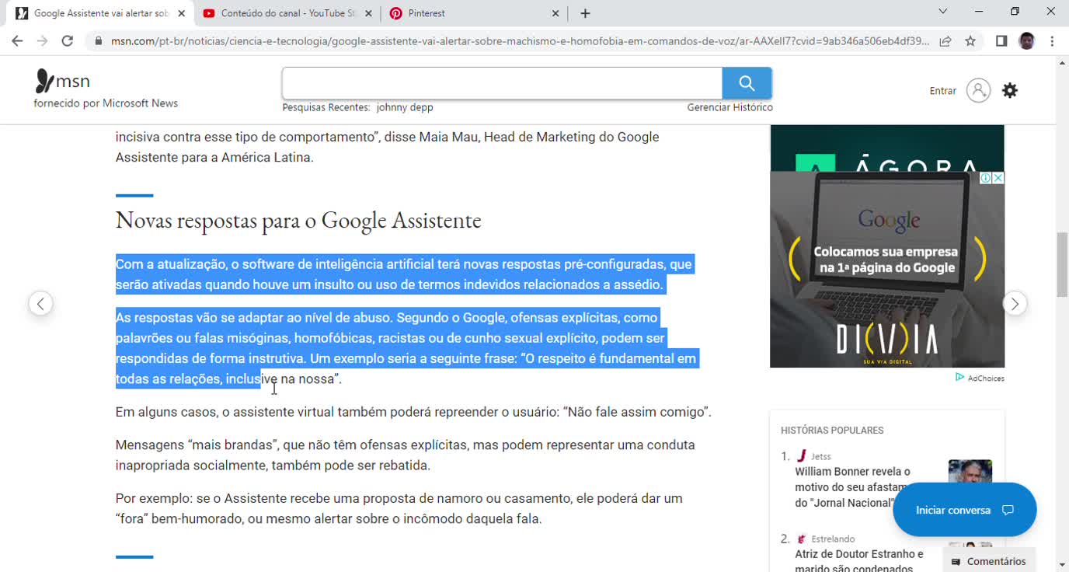
Task: Click the Estrelando source icon
Action: 802,539
